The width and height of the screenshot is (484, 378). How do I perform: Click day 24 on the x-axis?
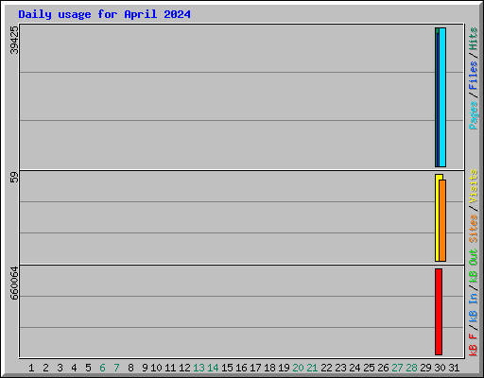pyautogui.click(x=354, y=368)
